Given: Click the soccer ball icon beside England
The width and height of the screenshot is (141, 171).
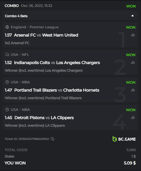Looking at the screenshot, I should point(7,27).
